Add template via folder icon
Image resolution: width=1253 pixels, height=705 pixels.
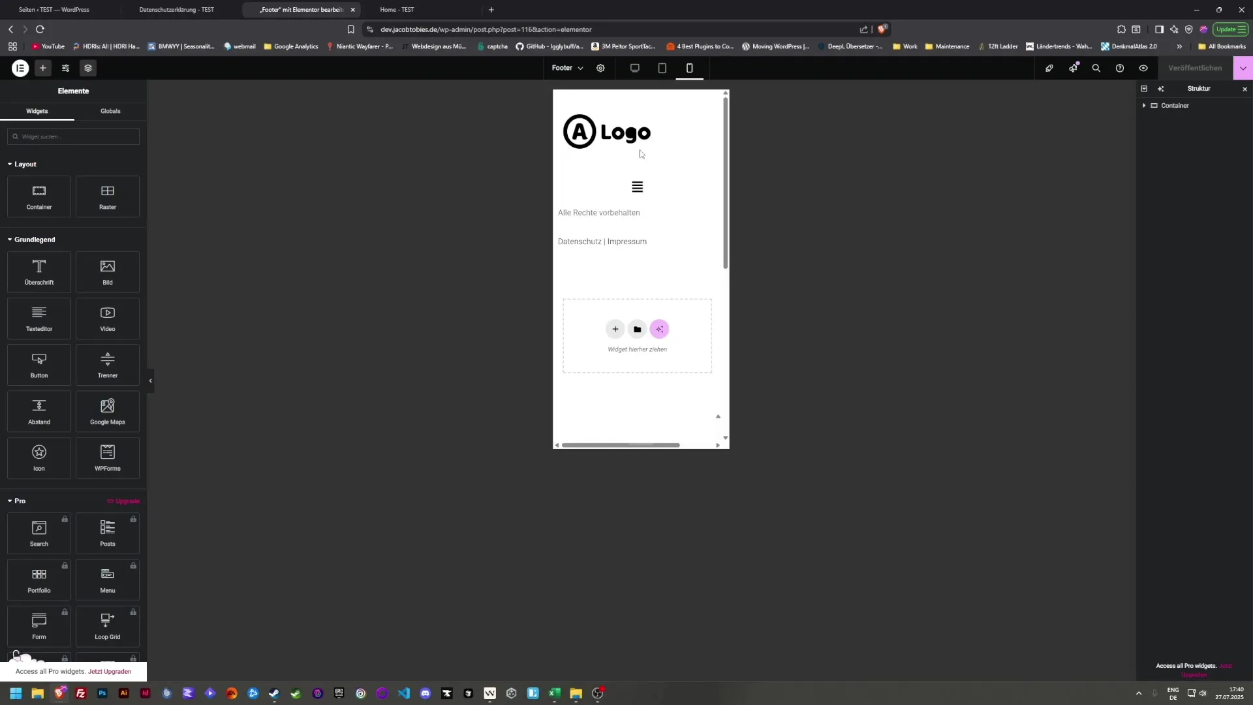pyautogui.click(x=637, y=330)
